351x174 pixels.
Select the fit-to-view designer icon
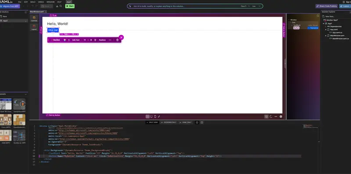[147, 116]
